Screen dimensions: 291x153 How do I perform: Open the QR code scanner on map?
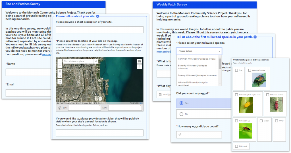point(139,61)
